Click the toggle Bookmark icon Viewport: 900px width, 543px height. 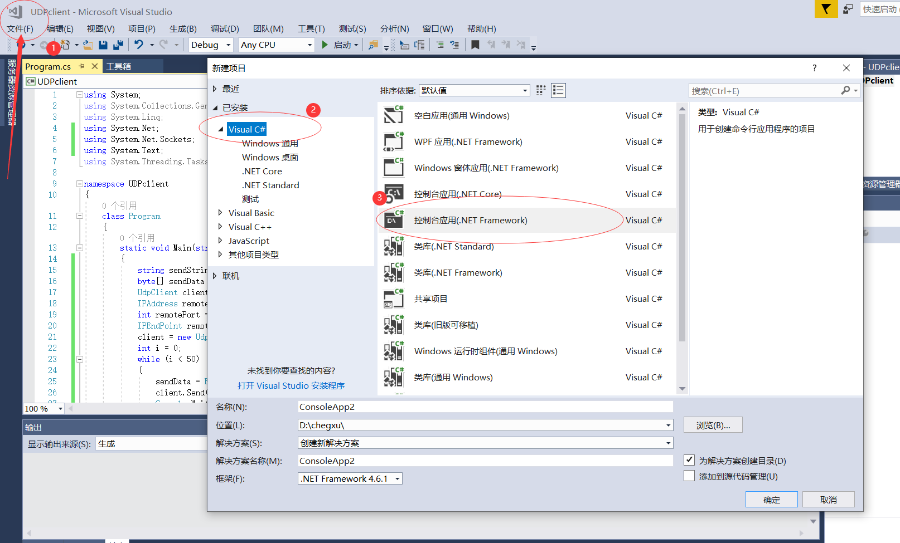[475, 45]
